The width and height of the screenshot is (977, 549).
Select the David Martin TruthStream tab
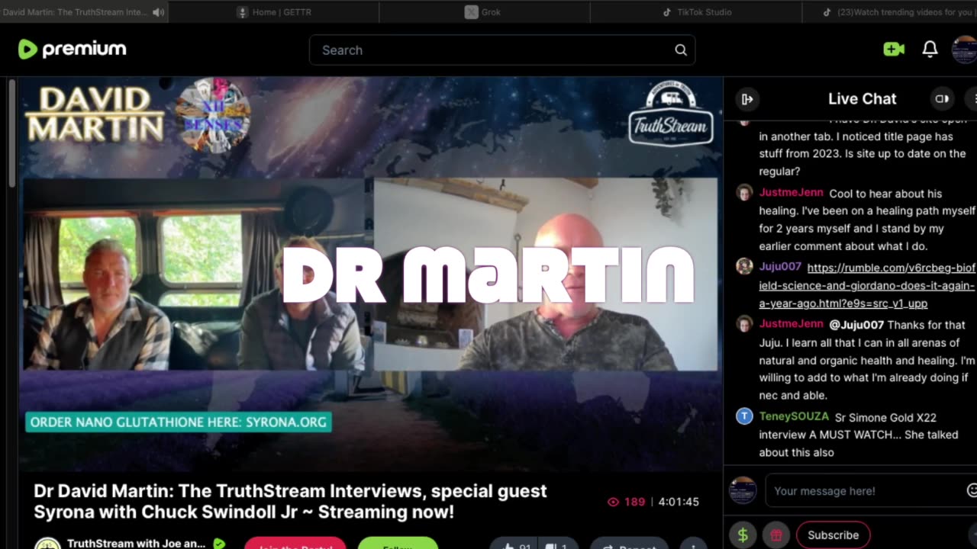coord(84,12)
